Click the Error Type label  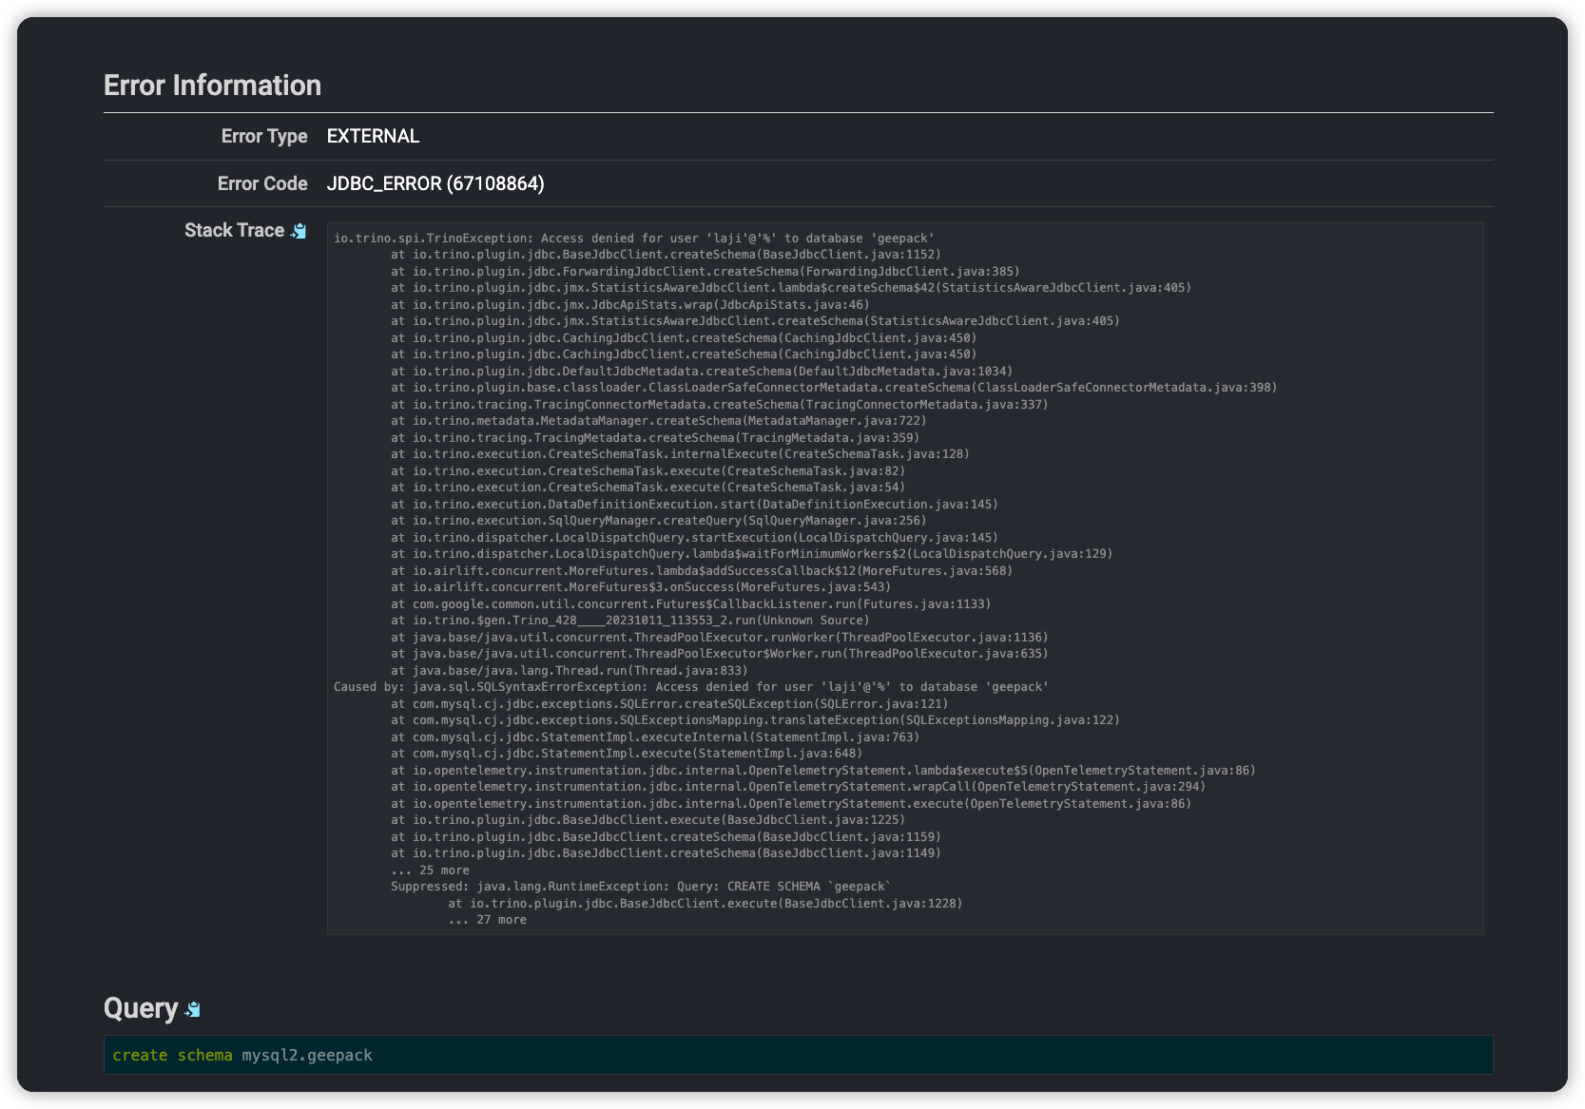(263, 136)
